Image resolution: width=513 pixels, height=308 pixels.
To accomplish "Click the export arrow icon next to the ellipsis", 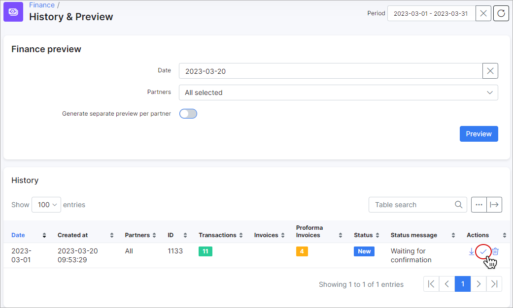I will tap(494, 205).
